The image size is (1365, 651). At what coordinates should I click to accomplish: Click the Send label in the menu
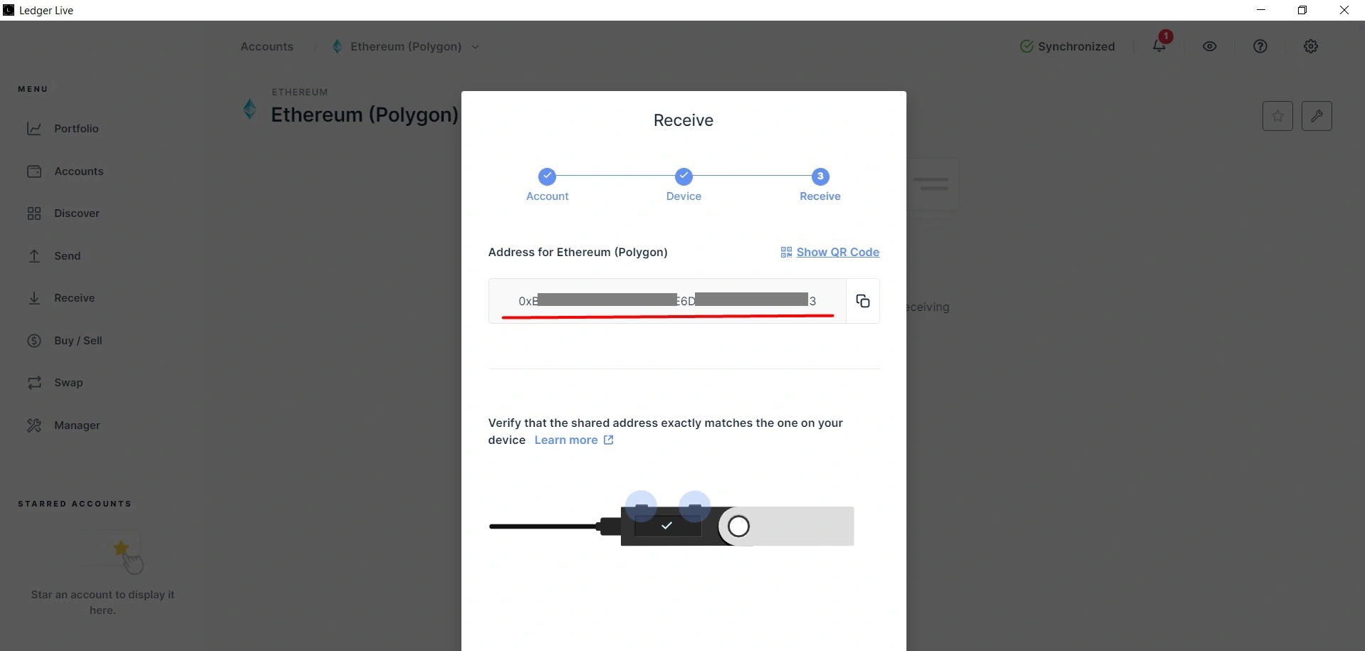pyautogui.click(x=68, y=256)
